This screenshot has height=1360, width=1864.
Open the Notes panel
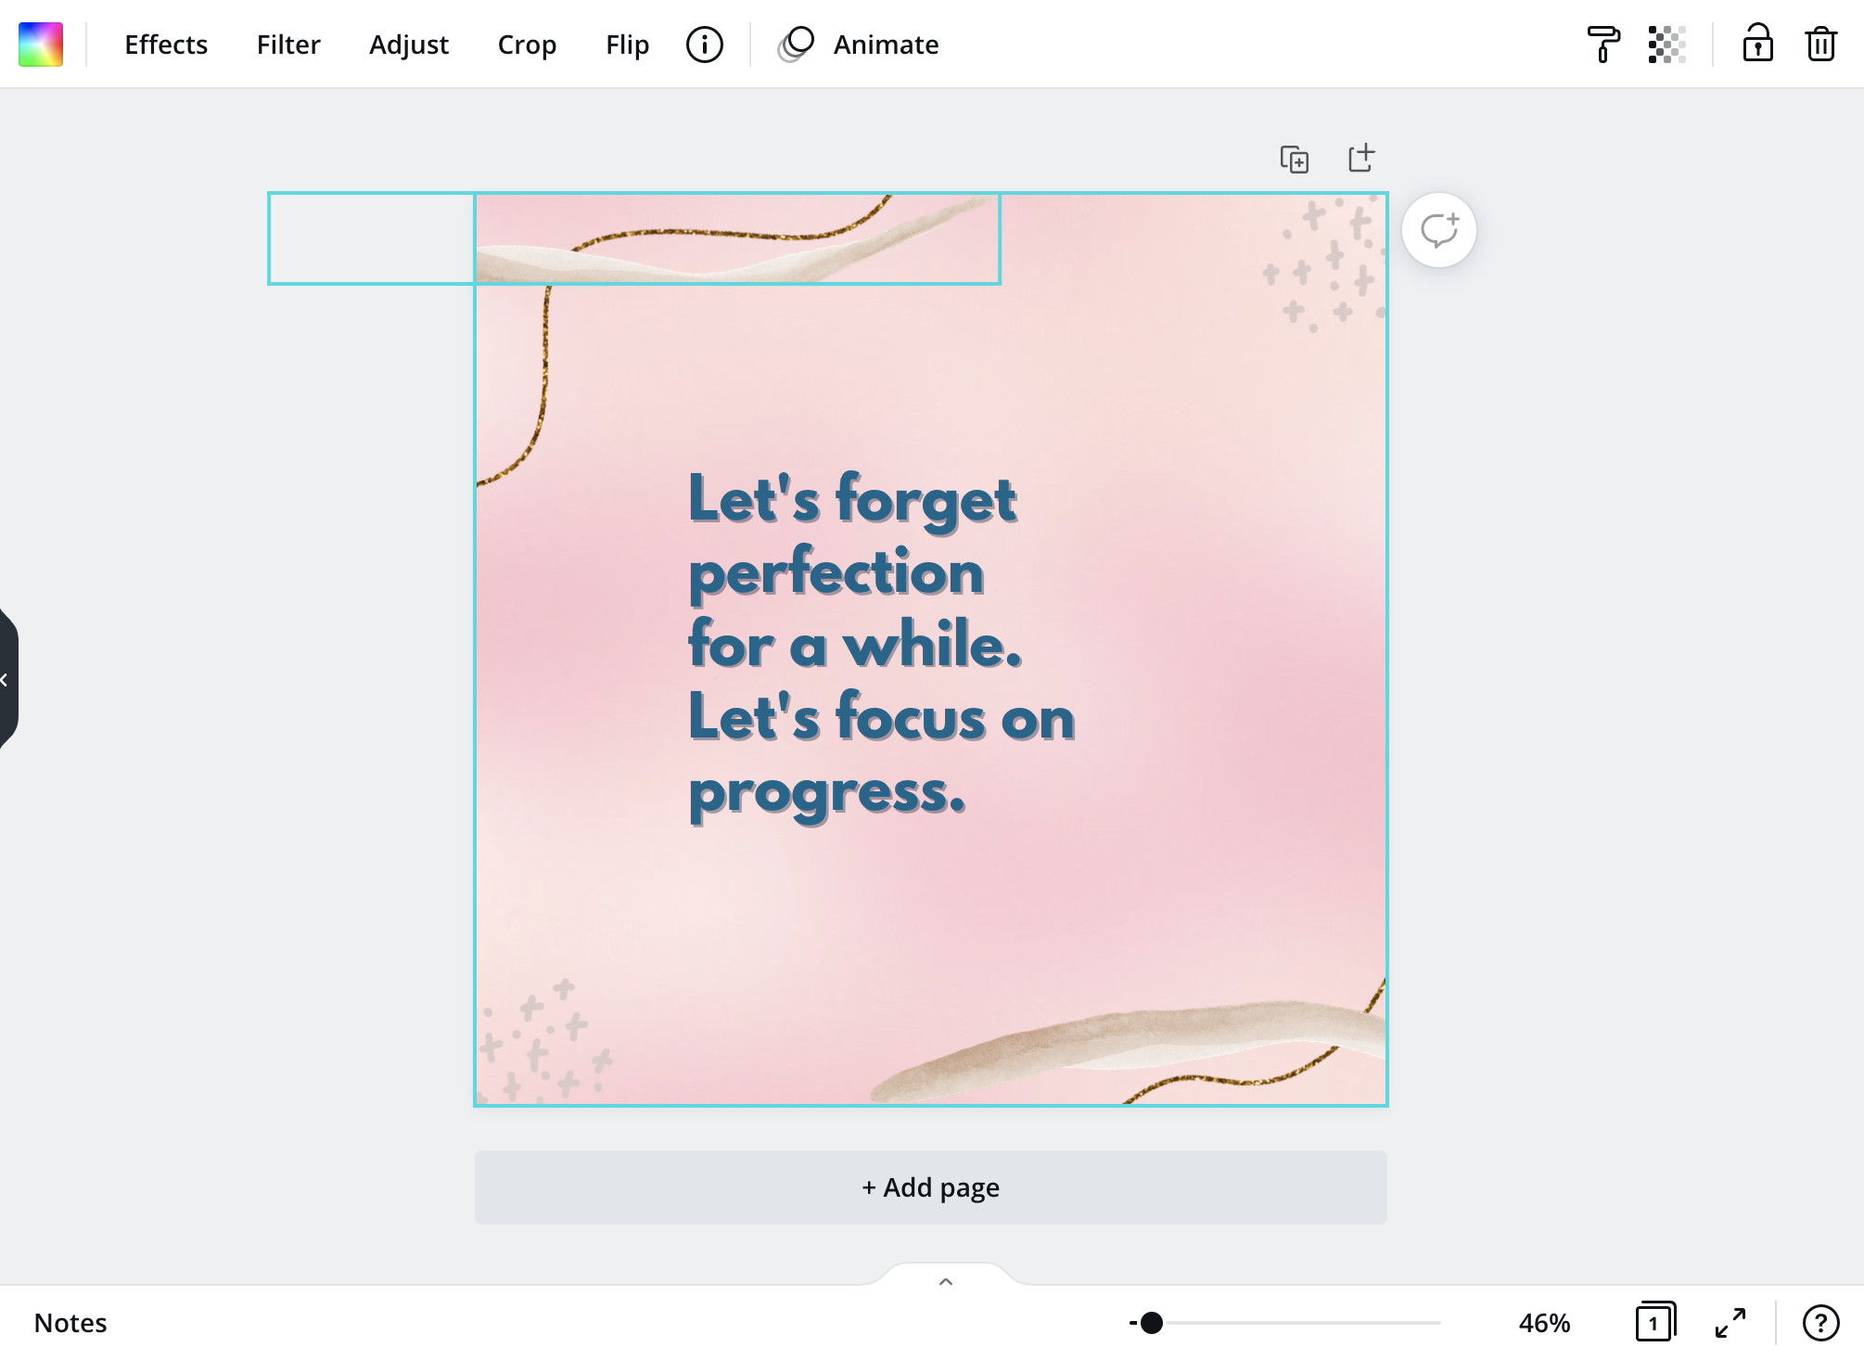70,1323
